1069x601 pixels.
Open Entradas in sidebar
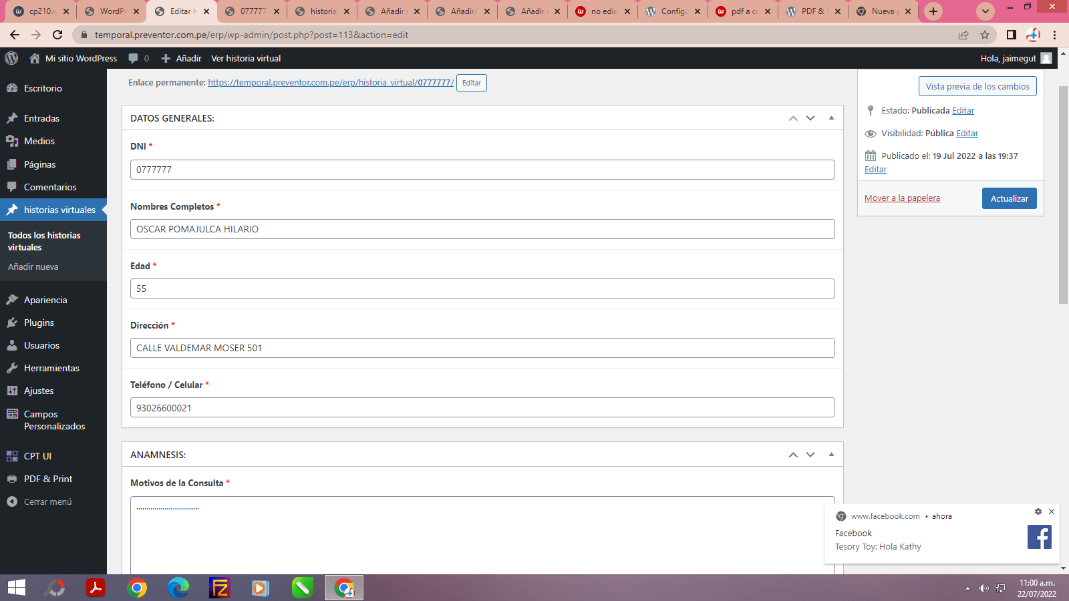coord(41,118)
